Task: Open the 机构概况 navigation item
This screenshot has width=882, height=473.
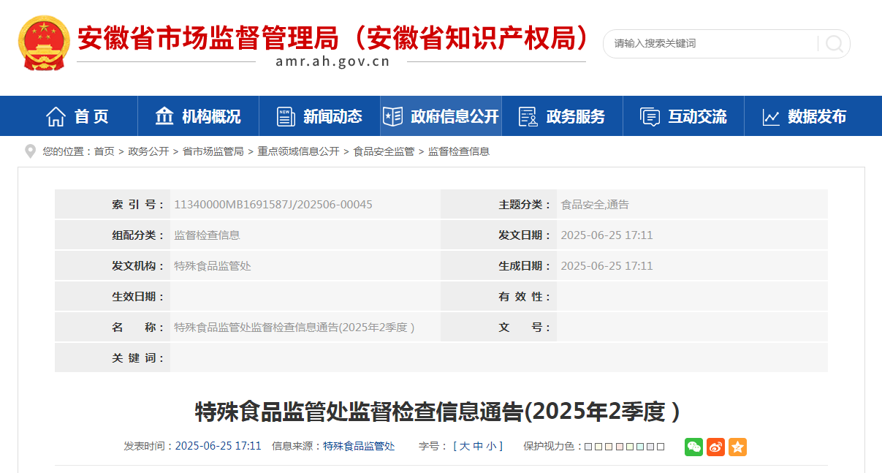Action: click(198, 116)
